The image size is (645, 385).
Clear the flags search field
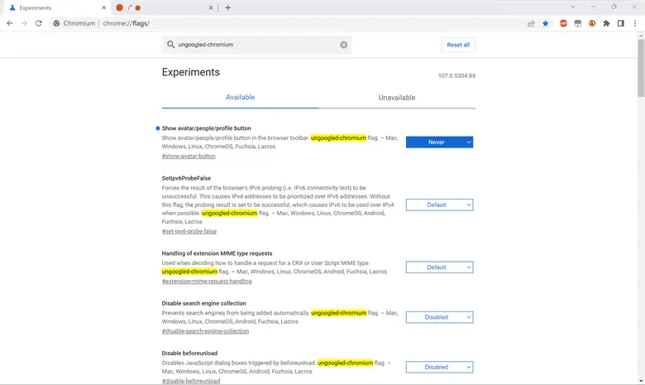pyautogui.click(x=344, y=45)
